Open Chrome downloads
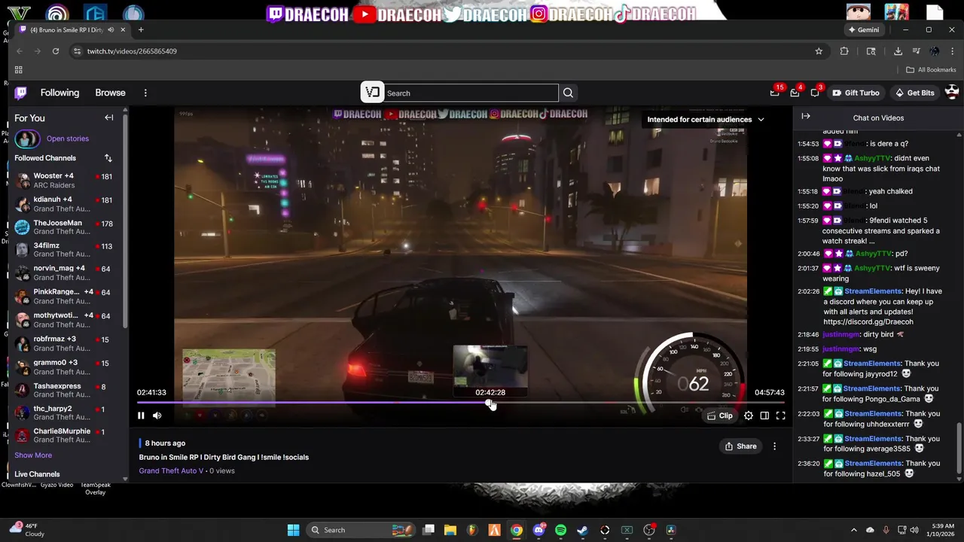The width and height of the screenshot is (964, 542). [898, 51]
